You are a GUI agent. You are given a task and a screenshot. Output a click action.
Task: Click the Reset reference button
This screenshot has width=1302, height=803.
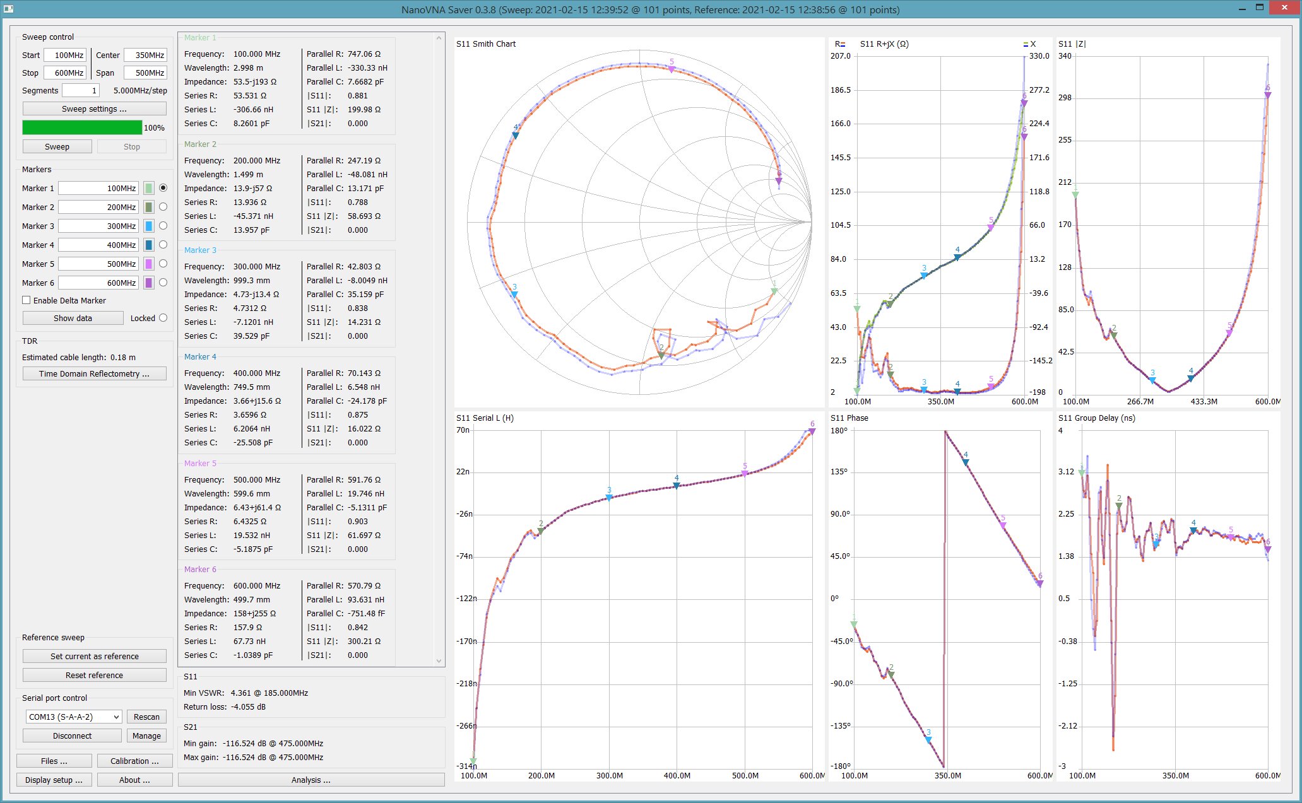(95, 675)
